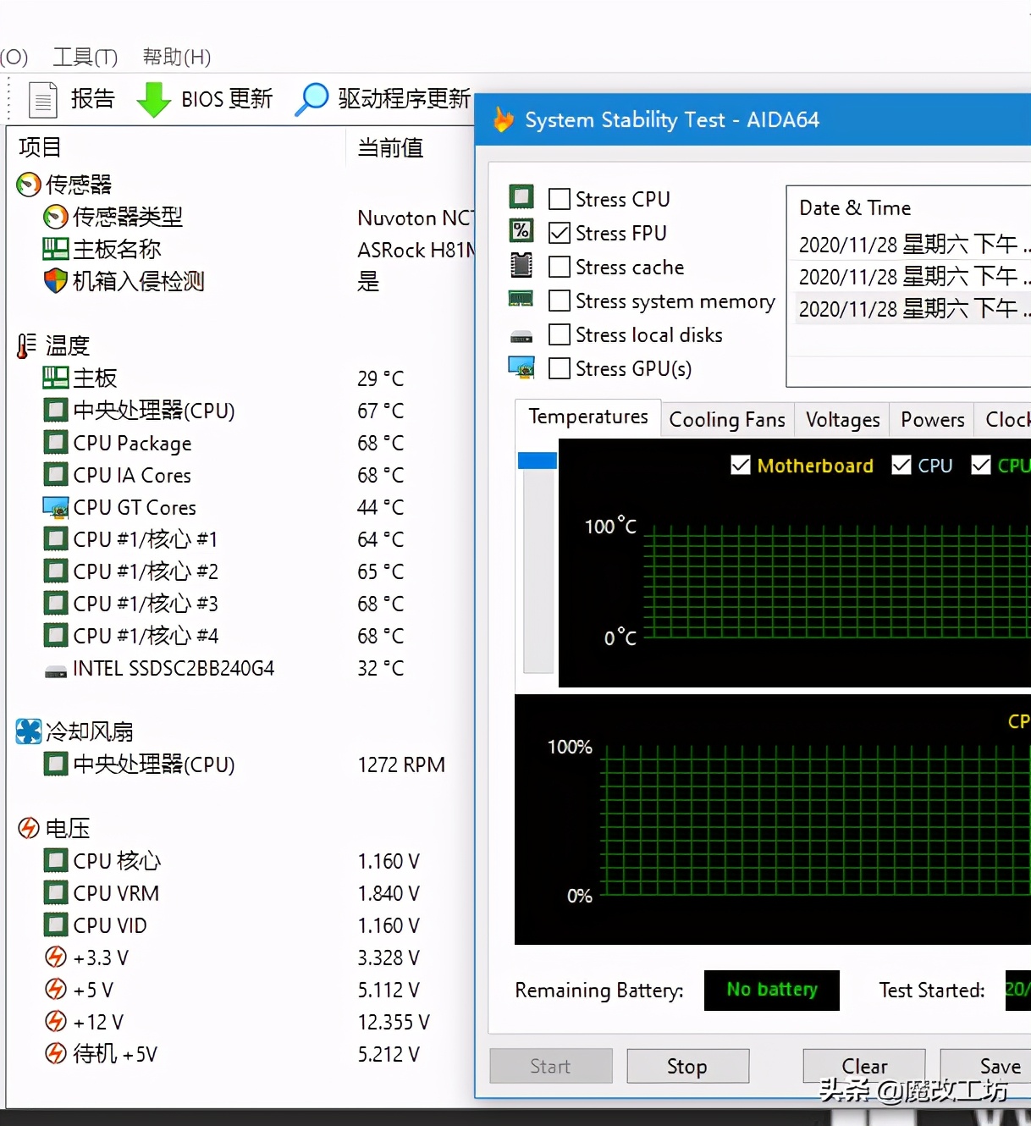
Task: Click the chassis intrusion shield icon
Action: click(55, 281)
